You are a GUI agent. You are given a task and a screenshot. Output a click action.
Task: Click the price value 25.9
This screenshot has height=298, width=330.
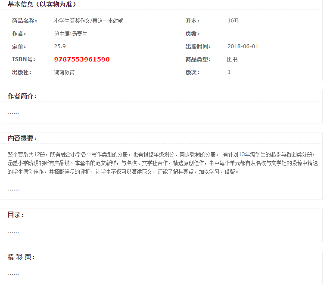(60, 46)
